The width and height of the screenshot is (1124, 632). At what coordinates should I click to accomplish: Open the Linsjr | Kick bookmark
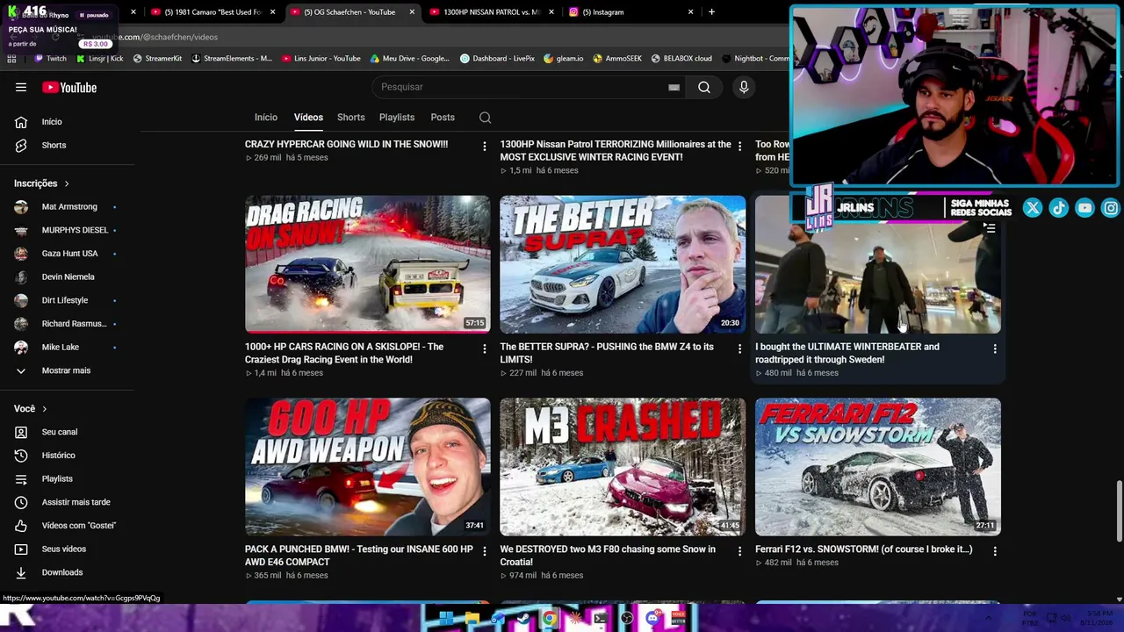[x=100, y=59]
